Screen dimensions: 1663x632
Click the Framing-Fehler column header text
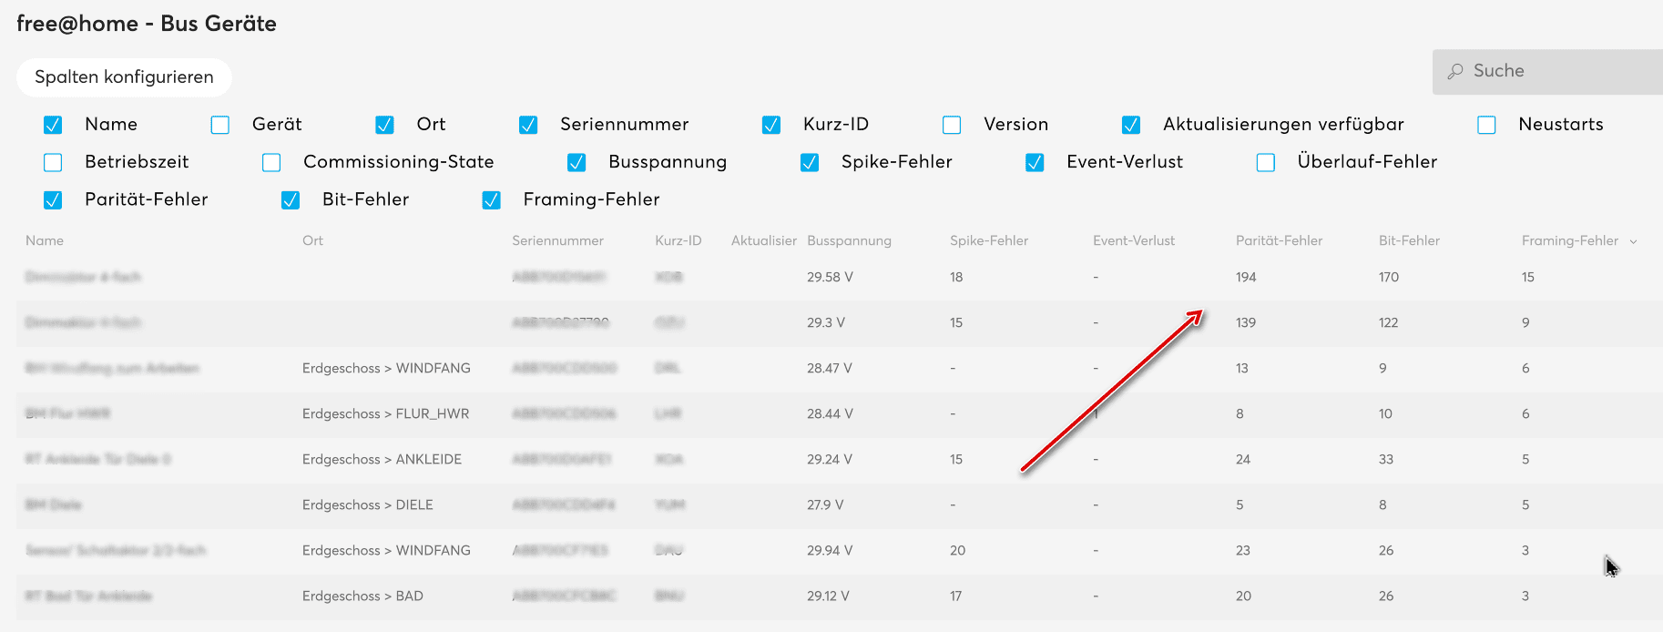(1570, 240)
